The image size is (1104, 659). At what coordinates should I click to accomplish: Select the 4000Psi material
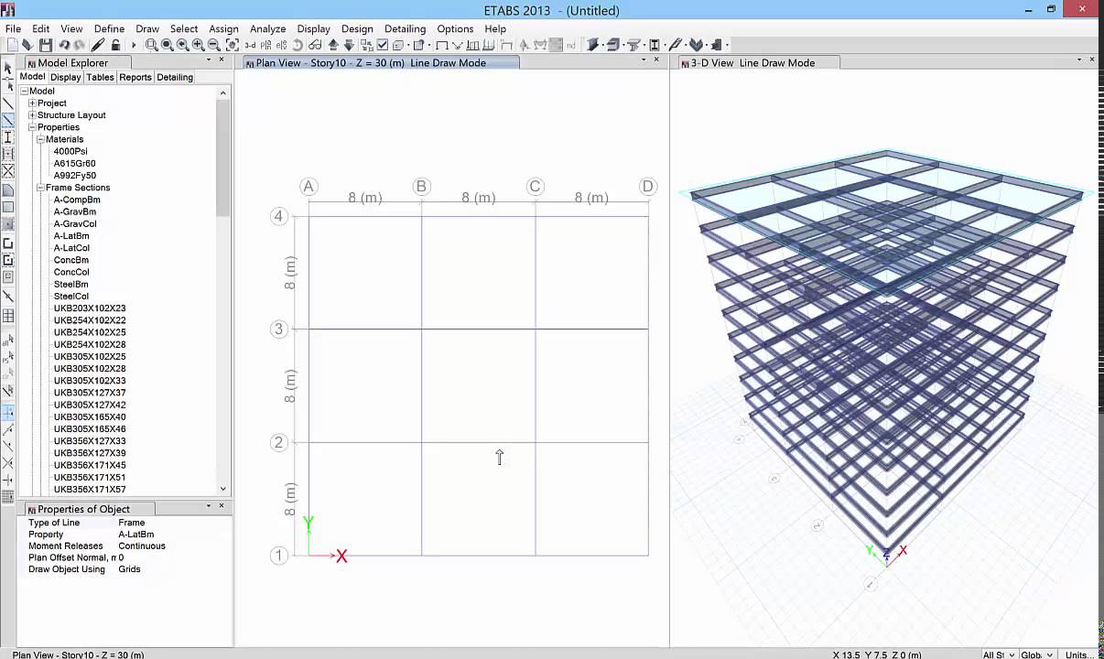tap(70, 151)
